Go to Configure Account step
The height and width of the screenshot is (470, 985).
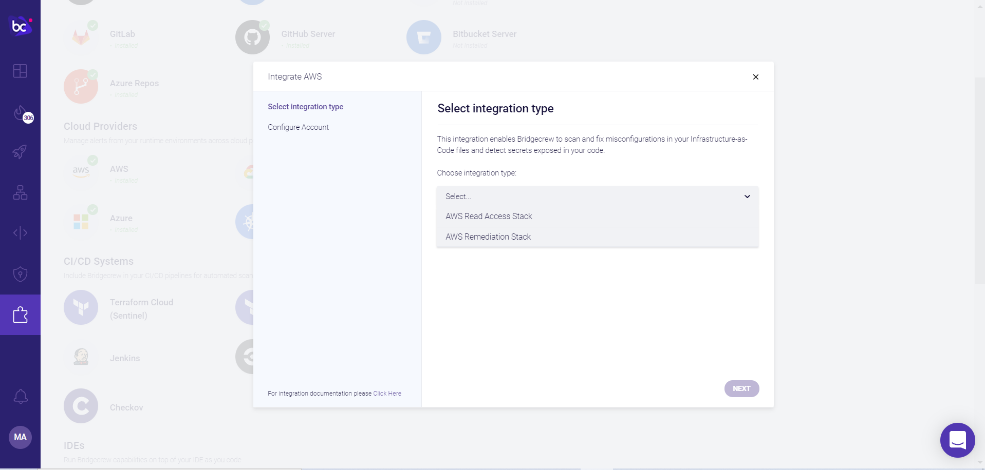298,127
